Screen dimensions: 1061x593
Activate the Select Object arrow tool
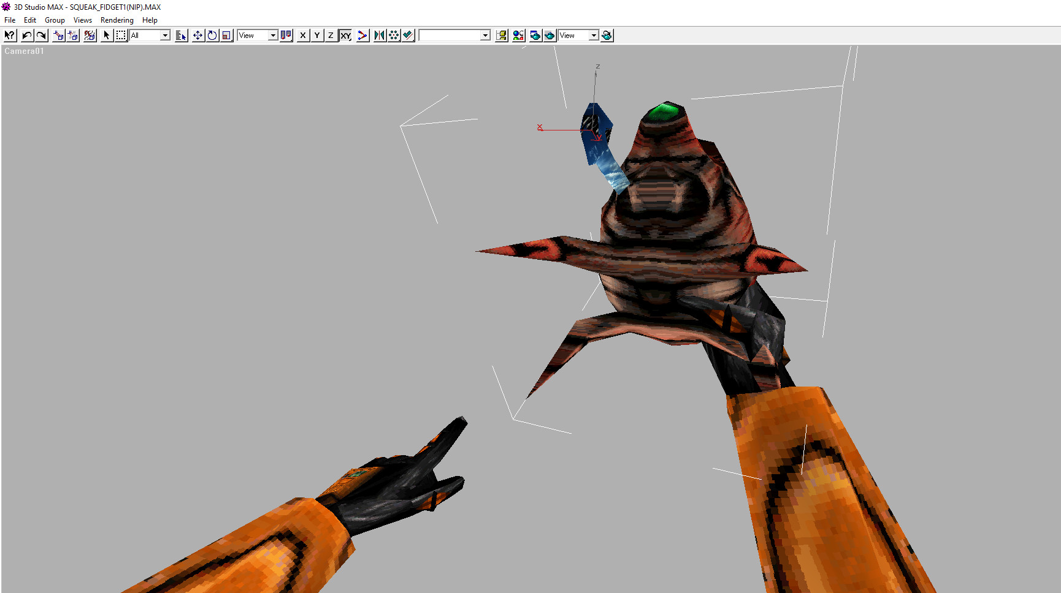click(105, 35)
